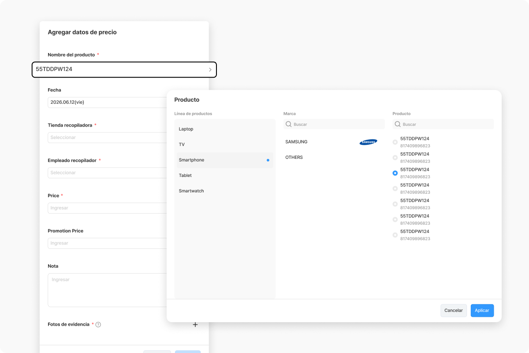
Task: Open the Empleado recopilador select box
Action: 107,173
